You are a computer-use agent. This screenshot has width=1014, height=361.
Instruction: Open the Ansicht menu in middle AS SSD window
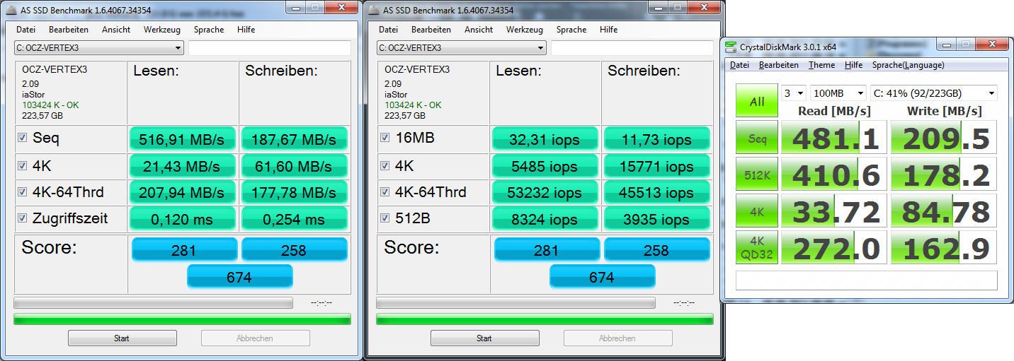point(479,30)
